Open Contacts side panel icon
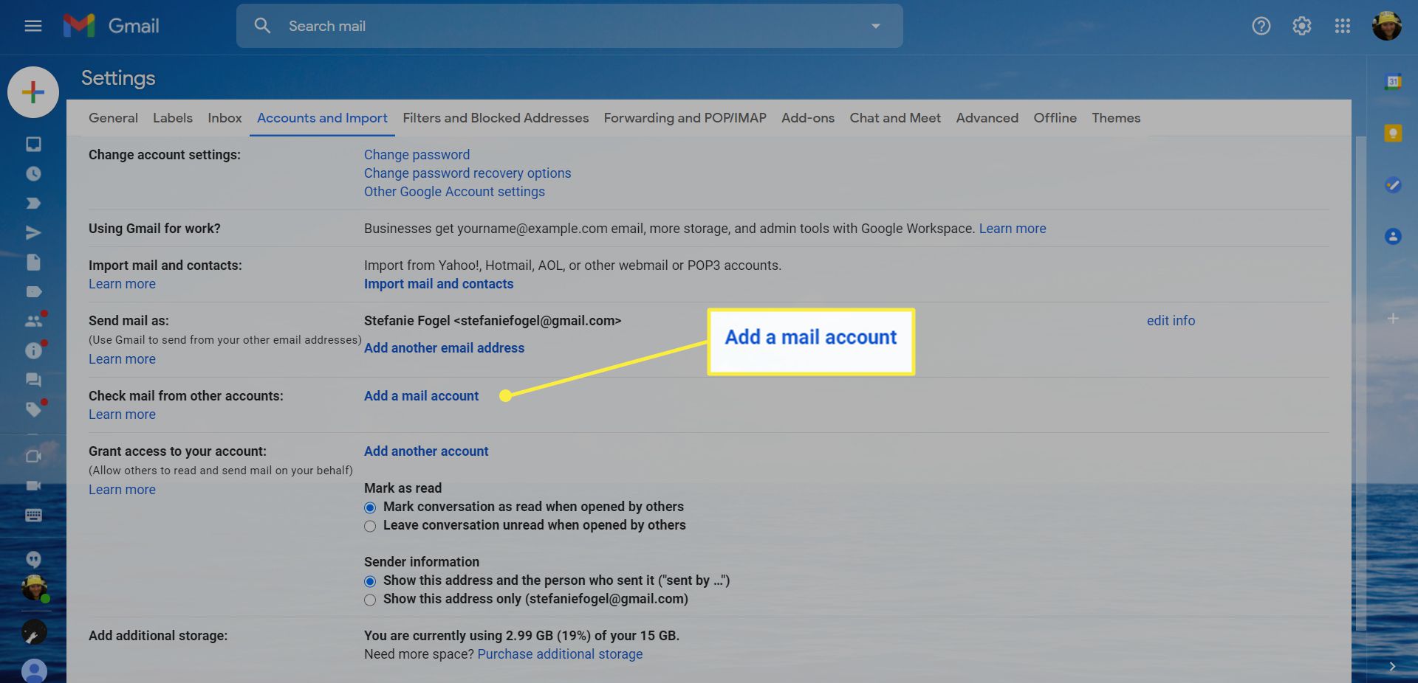The image size is (1418, 683). [1393, 237]
